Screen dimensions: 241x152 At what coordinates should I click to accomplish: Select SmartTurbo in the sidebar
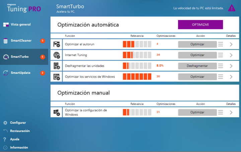tap(24, 57)
